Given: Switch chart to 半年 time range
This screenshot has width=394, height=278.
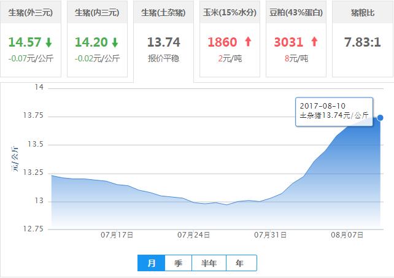Looking at the screenshot, I should click(209, 263).
